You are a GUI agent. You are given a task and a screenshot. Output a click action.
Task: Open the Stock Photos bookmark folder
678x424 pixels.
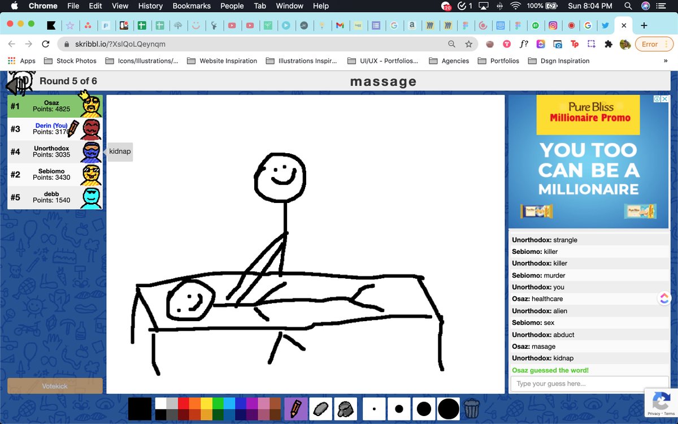coord(71,60)
